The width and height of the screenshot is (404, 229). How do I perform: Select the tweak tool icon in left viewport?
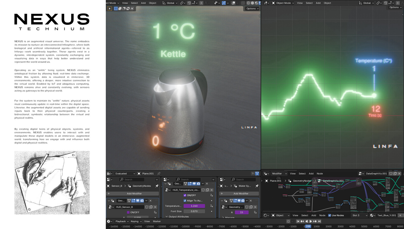tap(110, 9)
